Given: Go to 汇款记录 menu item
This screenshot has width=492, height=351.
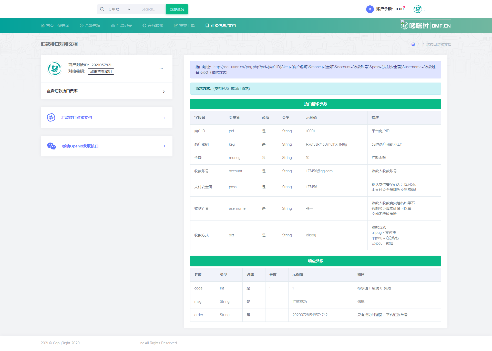Looking at the screenshot, I should point(121,26).
